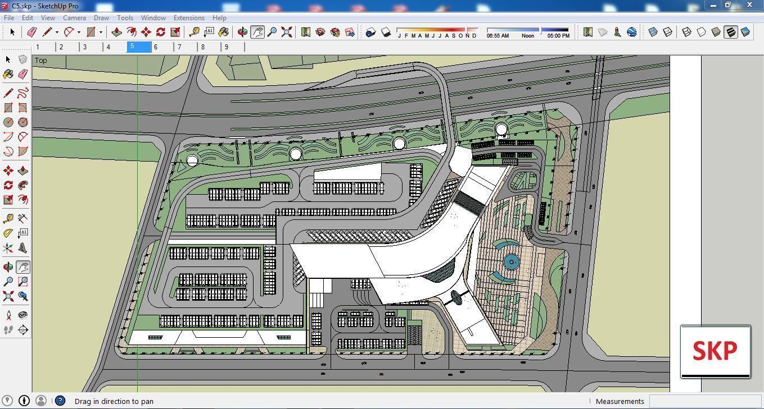Select scene tab 5
The height and width of the screenshot is (409, 764).
pos(139,47)
